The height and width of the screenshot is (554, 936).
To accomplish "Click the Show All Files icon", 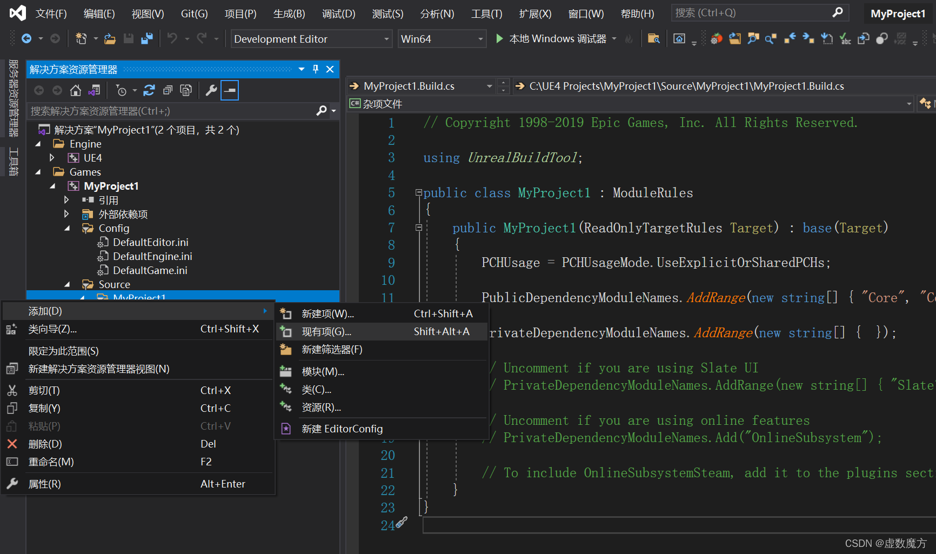I will click(186, 90).
